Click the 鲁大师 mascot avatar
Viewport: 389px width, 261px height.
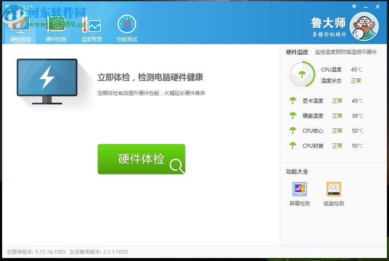coord(364,27)
